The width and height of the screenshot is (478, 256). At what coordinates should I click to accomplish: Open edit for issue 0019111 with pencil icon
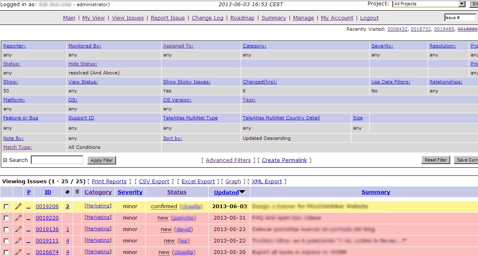click(18, 241)
